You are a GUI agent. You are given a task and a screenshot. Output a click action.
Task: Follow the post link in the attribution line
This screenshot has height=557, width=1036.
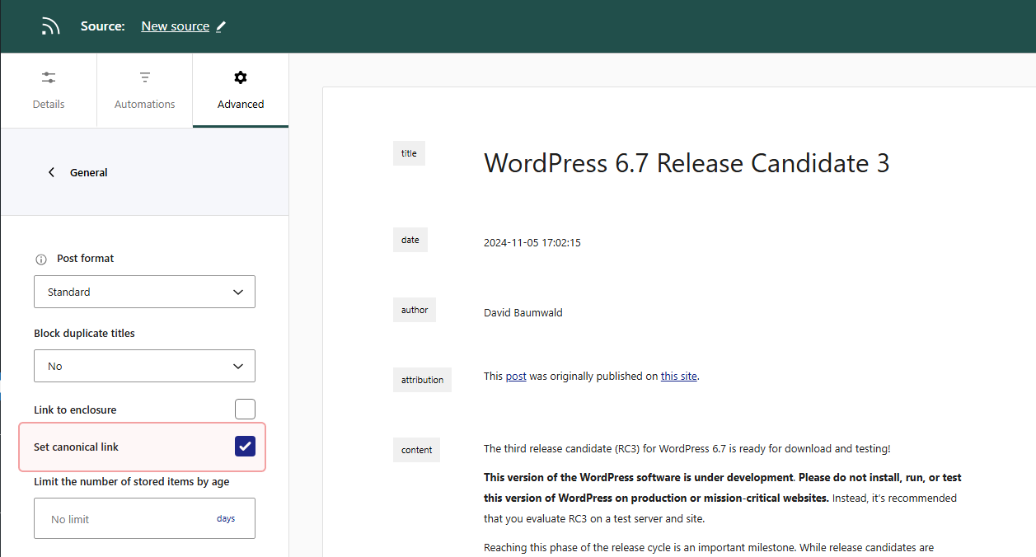point(516,376)
